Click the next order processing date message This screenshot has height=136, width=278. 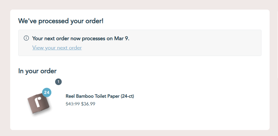(81, 38)
